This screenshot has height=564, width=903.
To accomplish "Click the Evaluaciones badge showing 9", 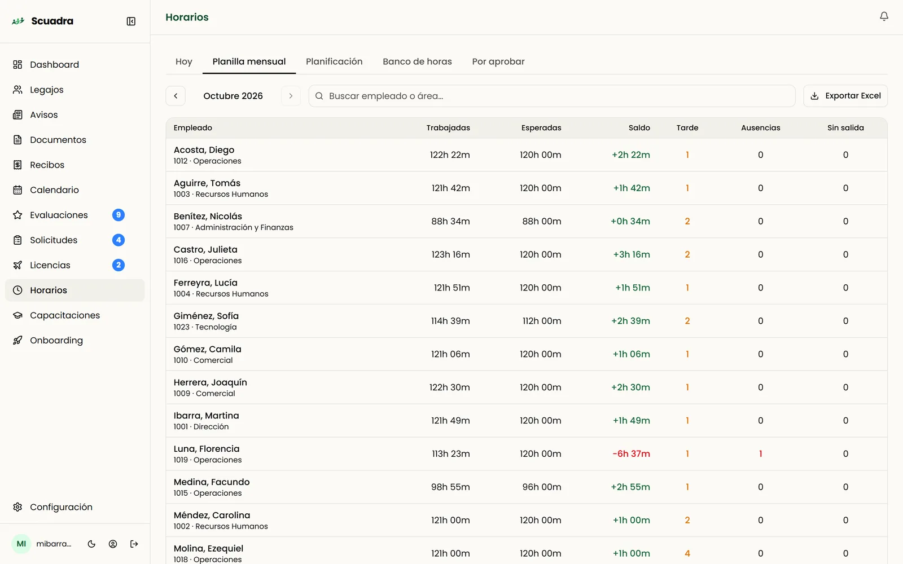I will (119, 215).
